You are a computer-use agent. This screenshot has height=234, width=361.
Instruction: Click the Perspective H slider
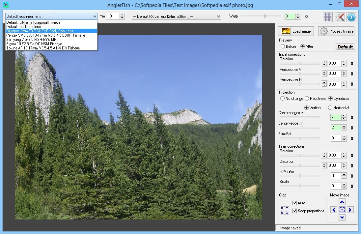coord(299,84)
